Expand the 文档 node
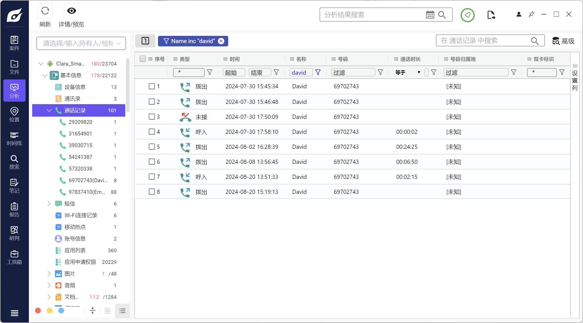Image resolution: width=583 pixels, height=323 pixels. pos(49,297)
